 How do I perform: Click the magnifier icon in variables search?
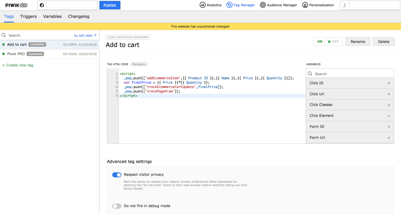310,74
